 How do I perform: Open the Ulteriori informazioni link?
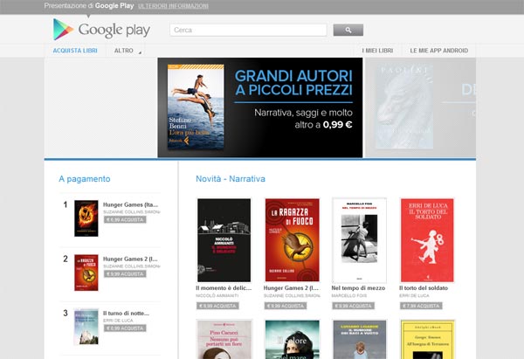tap(173, 6)
